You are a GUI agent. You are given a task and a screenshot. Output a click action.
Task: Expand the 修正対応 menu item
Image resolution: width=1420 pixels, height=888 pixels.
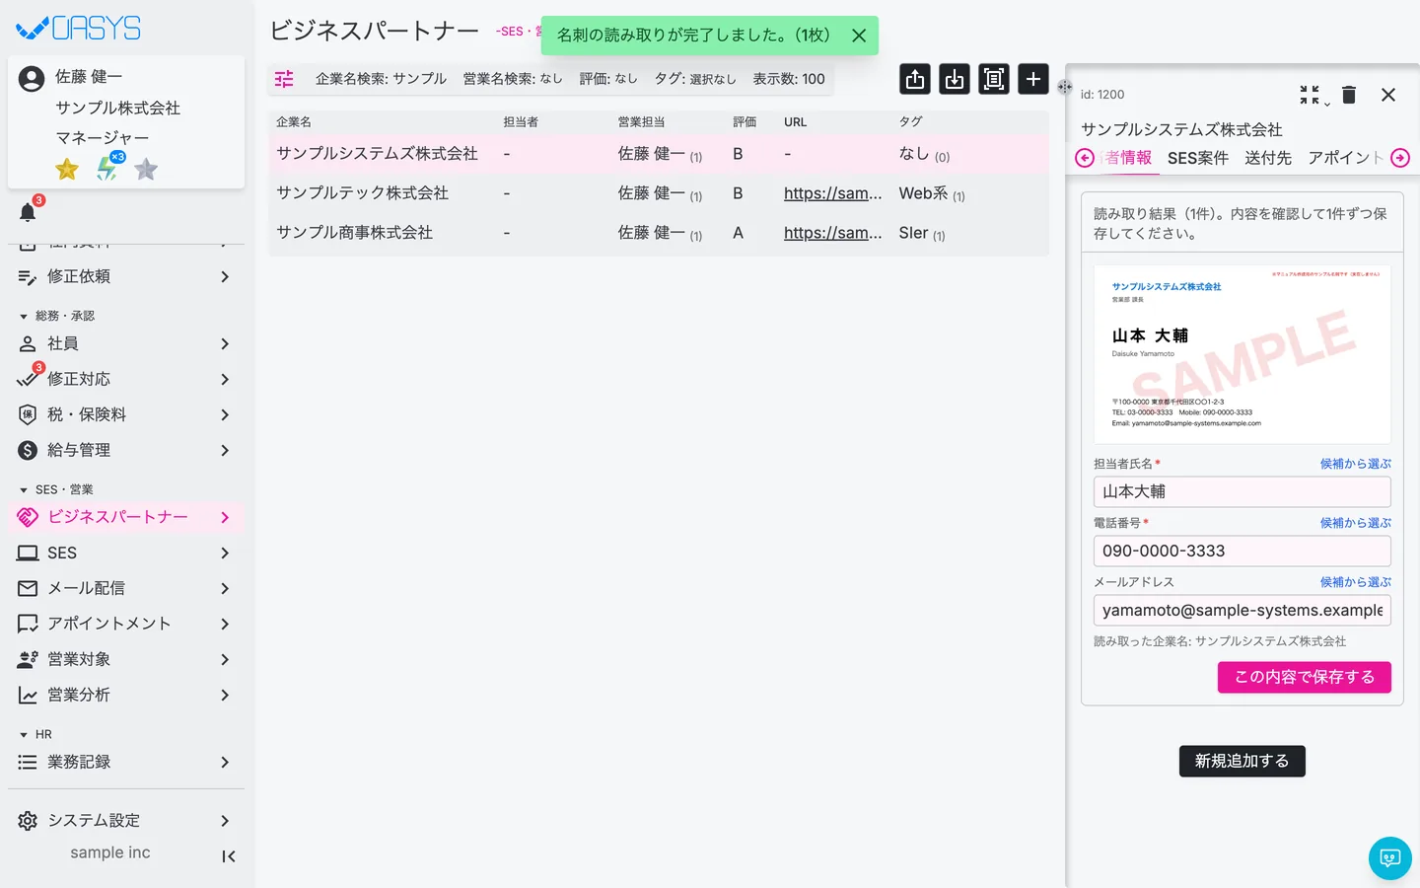pyautogui.click(x=126, y=379)
